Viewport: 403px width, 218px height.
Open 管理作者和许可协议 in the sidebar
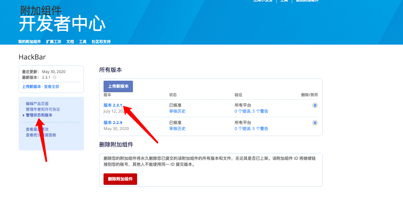click(x=43, y=109)
